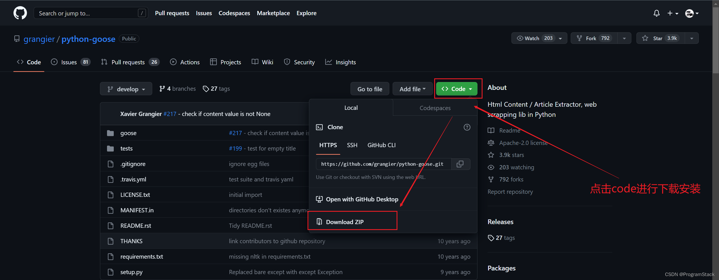
Task: Open the 4 branches link
Action: pyautogui.click(x=178, y=89)
